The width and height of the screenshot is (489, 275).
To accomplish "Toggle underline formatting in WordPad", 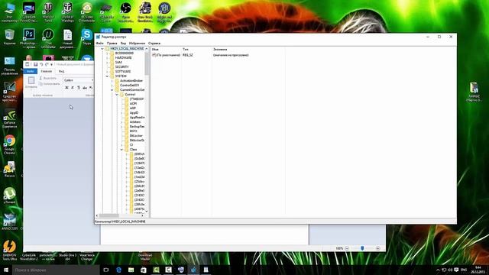I will tap(78, 88).
